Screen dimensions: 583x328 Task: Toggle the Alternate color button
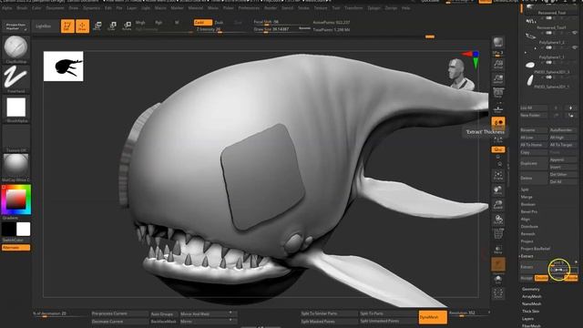[x=16, y=248]
